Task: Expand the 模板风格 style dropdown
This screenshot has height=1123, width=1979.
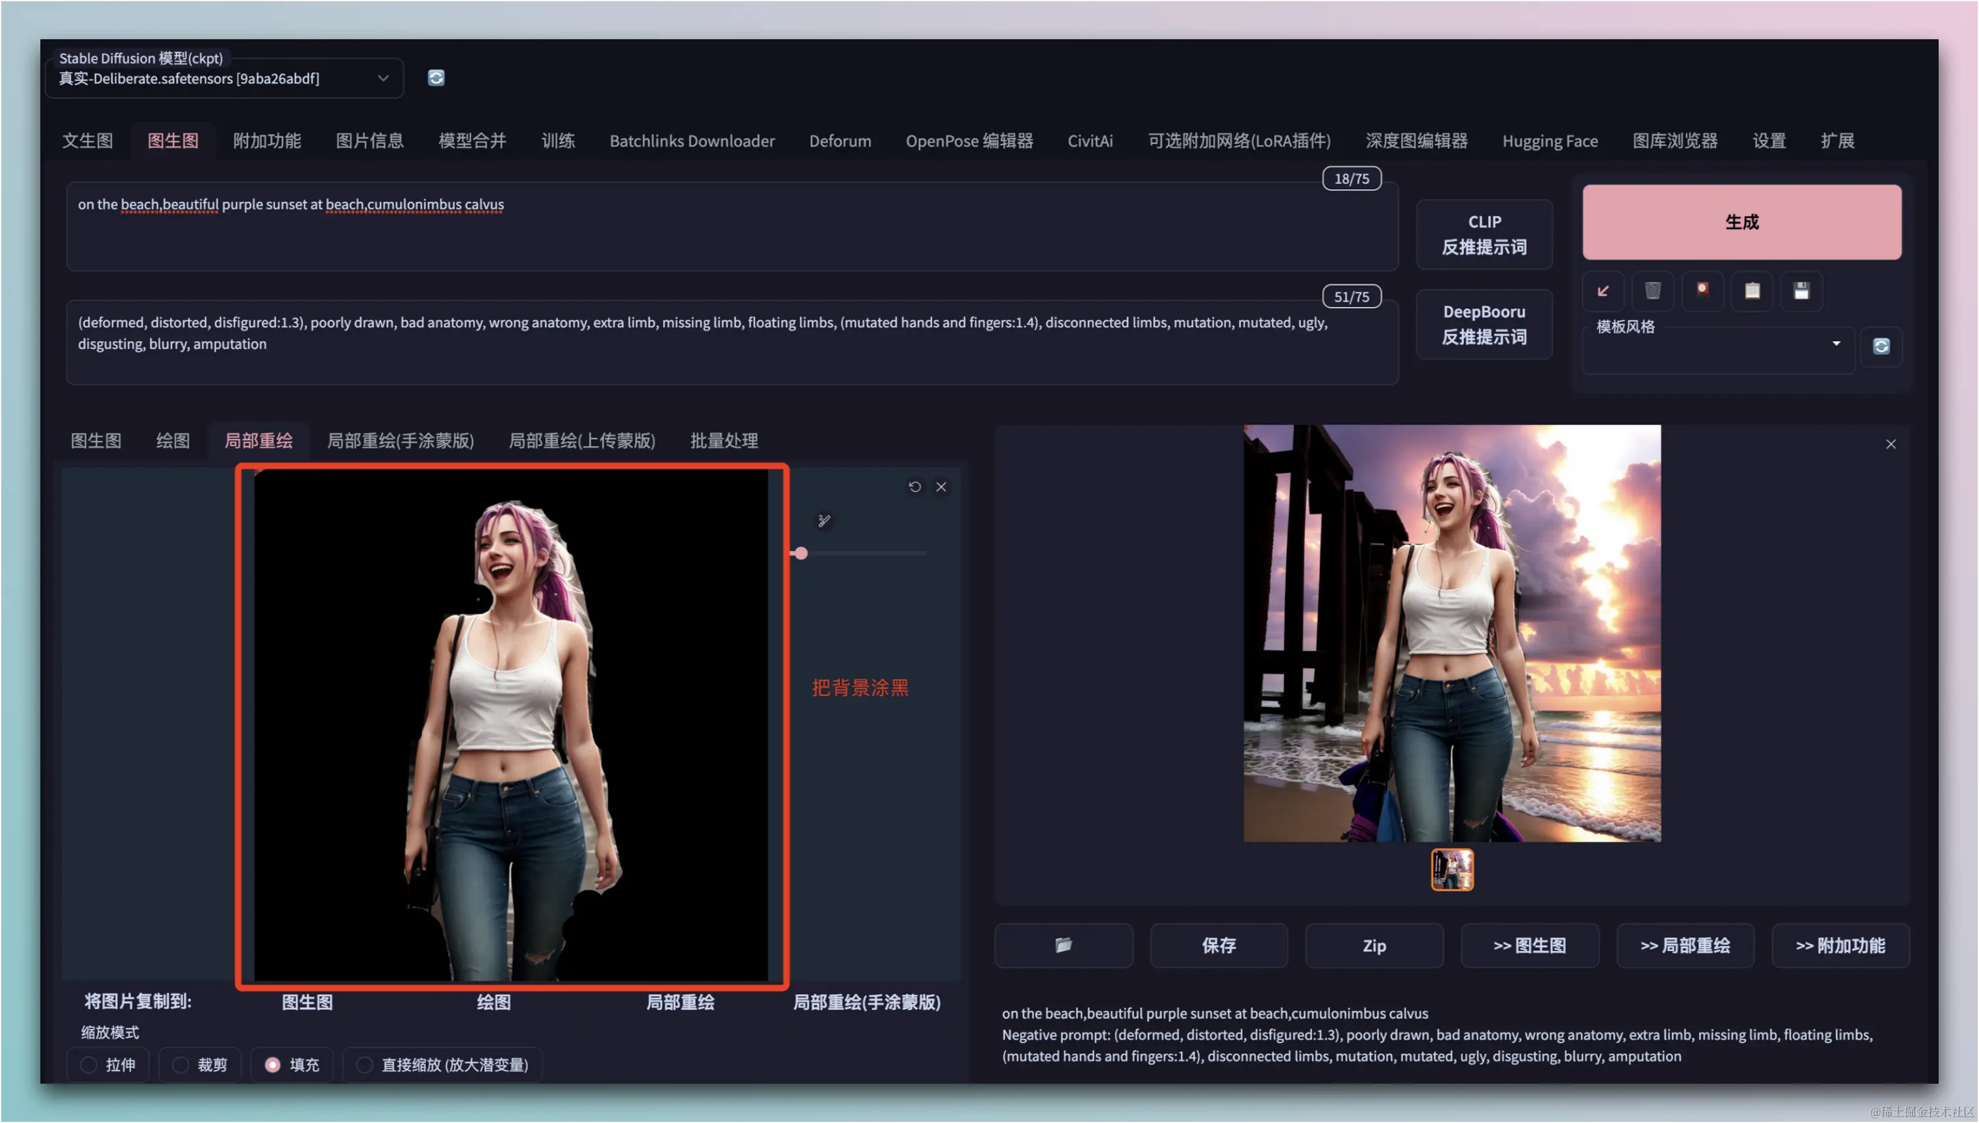Action: point(1836,344)
